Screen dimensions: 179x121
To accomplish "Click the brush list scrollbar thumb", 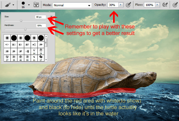I will (x=46, y=43).
